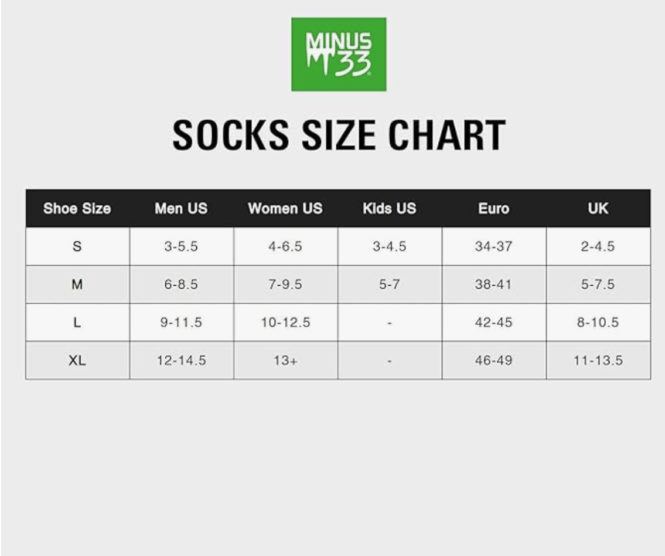Click the UK column header
The image size is (665, 556).
tap(598, 209)
